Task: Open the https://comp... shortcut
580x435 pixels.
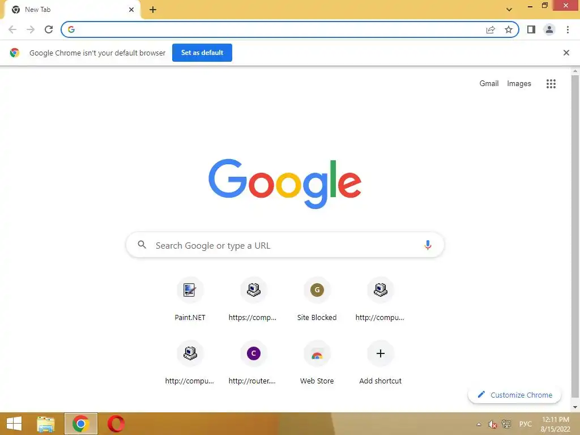Action: tap(253, 299)
